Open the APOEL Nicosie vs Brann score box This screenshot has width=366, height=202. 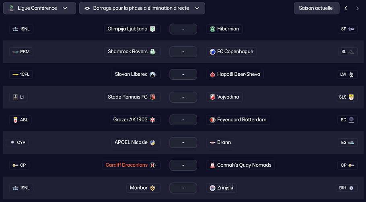click(x=183, y=142)
